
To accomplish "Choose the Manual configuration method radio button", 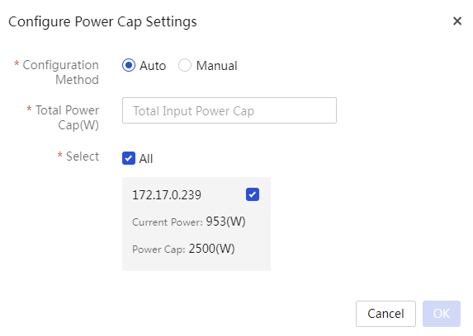I will (x=185, y=65).
